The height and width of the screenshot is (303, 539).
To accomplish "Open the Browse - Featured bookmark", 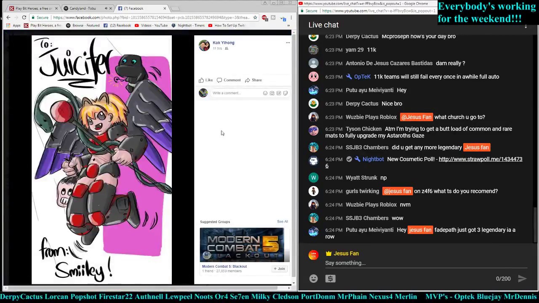I will click(83, 26).
